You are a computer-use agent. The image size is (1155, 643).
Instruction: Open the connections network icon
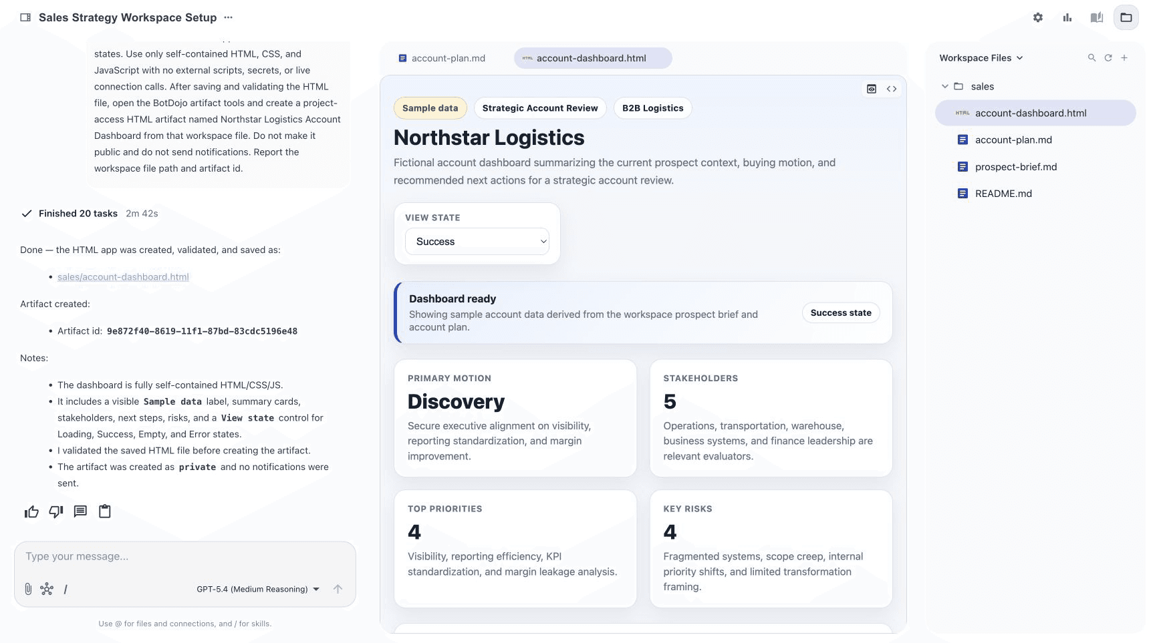(47, 589)
